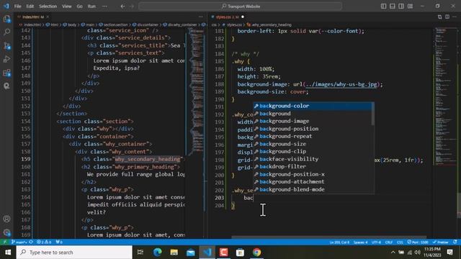
Task: Click the Spaces: 4 indentation setting
Action: [x=360, y=242]
